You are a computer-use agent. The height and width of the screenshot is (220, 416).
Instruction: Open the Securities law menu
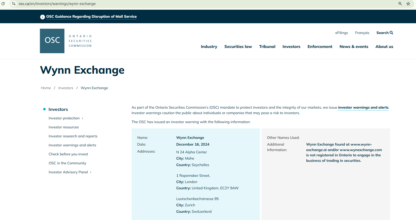tap(238, 46)
